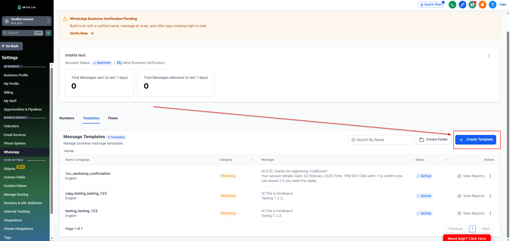Screen dimensions: 510x241
Task: Open three-dot menu for 1cc_workshop_confirmation template
Action: click(x=490, y=176)
